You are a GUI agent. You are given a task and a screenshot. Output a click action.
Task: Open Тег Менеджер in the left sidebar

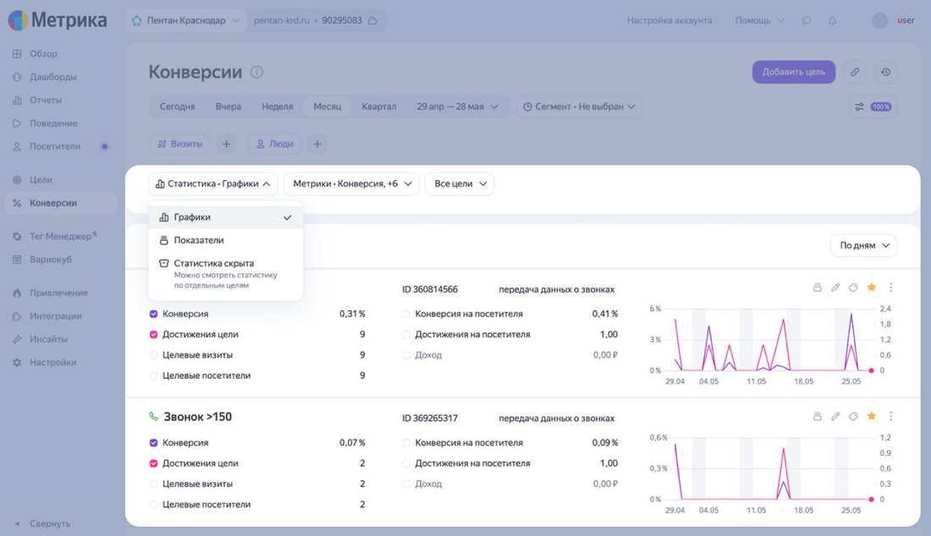[61, 237]
